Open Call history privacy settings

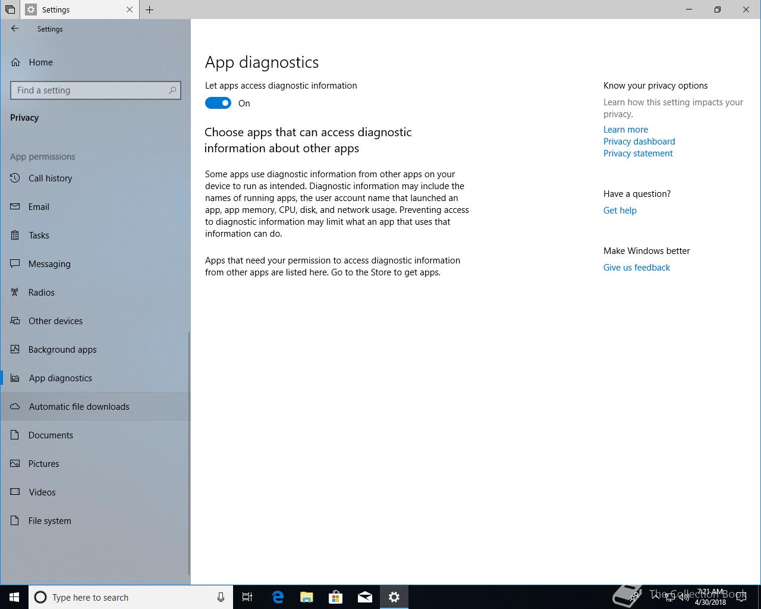click(x=95, y=178)
